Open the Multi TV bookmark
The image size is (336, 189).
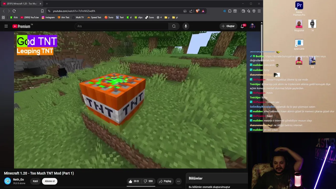[x=78, y=18]
